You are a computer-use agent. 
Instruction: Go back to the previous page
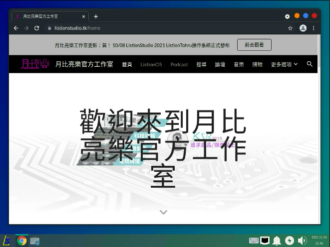(16, 28)
